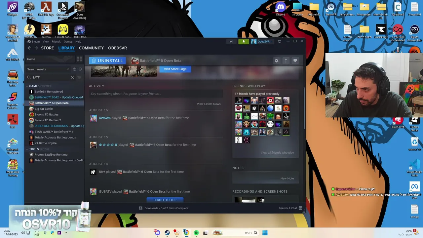Open Discord desktop shortcut
The width and height of the screenshot is (423, 238).
281,9
